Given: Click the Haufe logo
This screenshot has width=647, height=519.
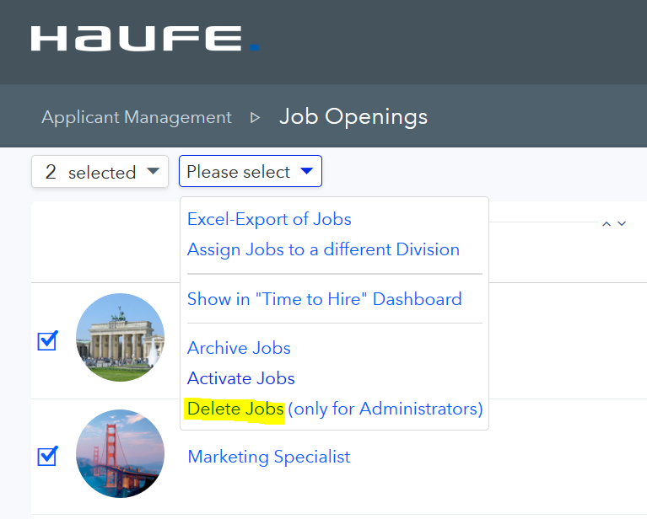Looking at the screenshot, I should [144, 39].
